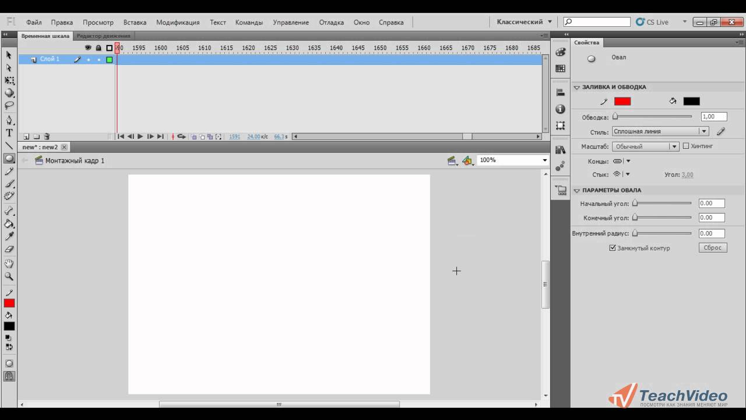Create a new layer in timeline
Image resolution: width=746 pixels, height=420 pixels.
[26, 136]
